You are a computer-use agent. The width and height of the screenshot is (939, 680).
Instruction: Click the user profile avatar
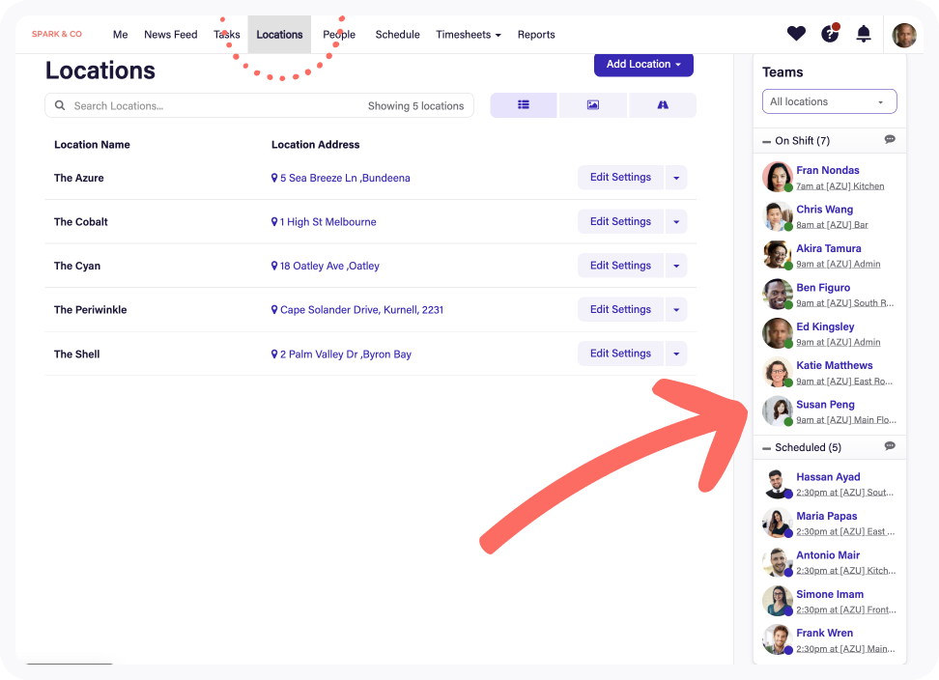pyautogui.click(x=904, y=36)
